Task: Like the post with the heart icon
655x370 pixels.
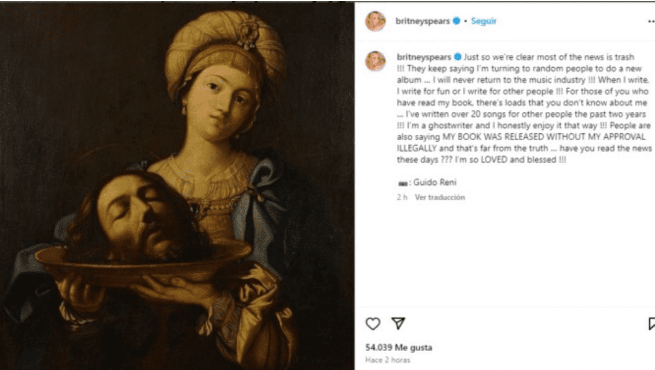Action: (372, 324)
